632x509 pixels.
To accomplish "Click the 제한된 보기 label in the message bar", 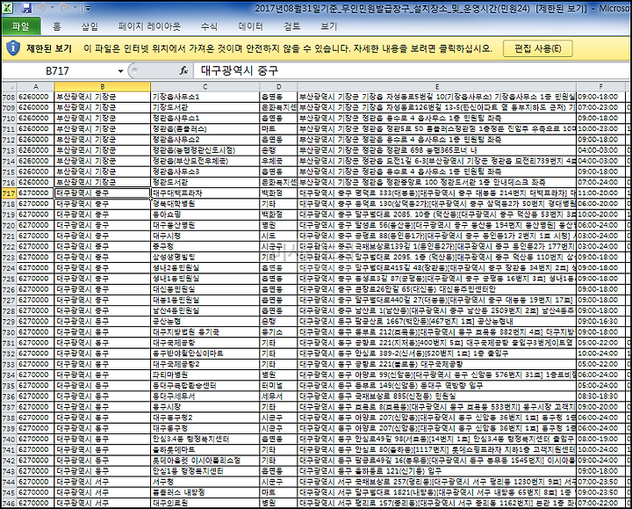I will point(49,49).
